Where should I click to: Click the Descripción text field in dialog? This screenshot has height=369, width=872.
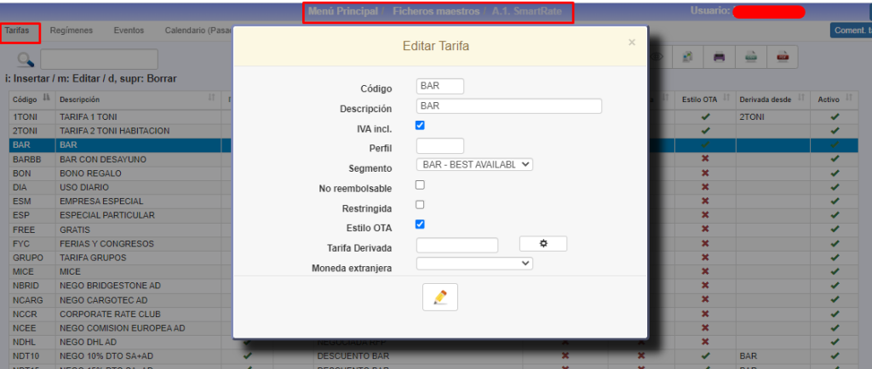pos(509,106)
